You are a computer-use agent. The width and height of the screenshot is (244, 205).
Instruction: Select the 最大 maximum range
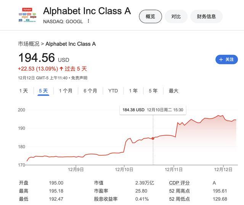pos(173,91)
